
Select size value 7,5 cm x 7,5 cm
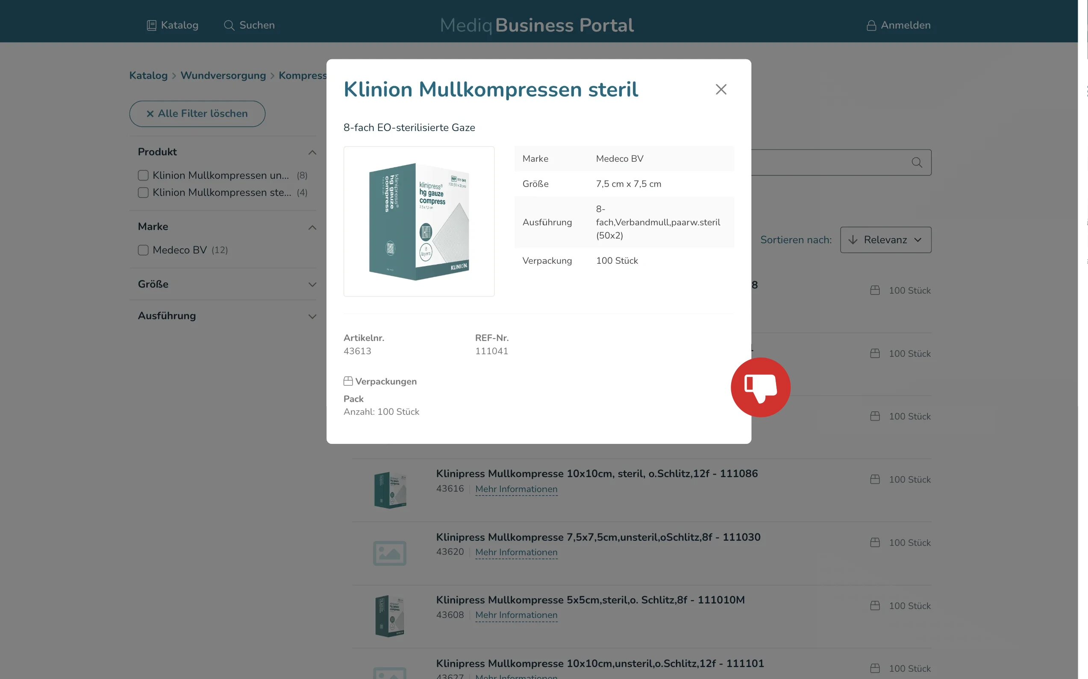pyautogui.click(x=628, y=184)
